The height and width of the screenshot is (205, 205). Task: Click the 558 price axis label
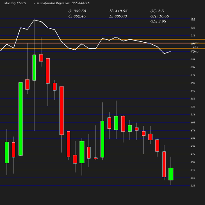click(x=193, y=99)
